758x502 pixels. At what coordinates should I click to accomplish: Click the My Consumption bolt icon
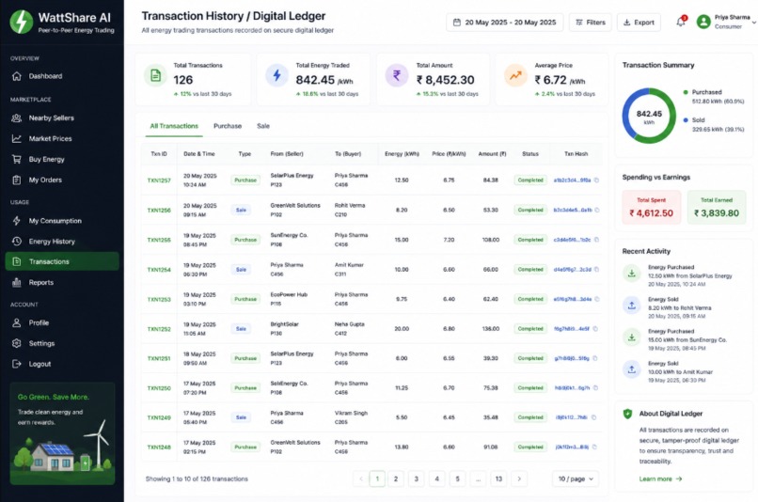16,221
